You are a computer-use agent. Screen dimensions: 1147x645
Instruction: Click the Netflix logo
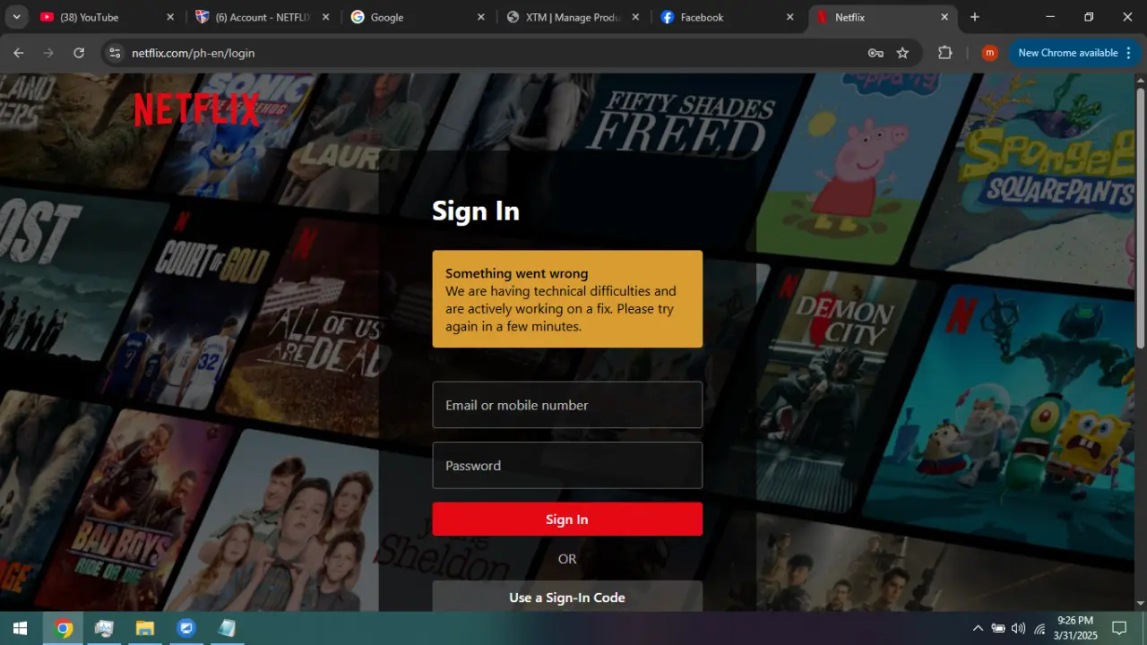(197, 109)
